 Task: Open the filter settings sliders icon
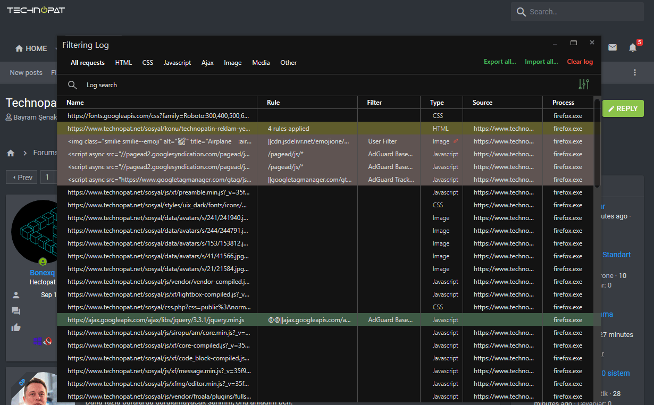[x=583, y=85]
